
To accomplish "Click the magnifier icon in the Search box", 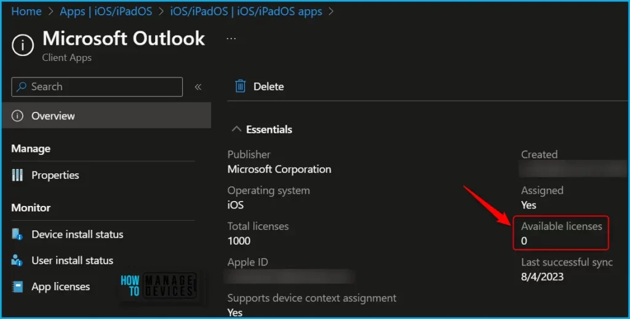I will 22,87.
